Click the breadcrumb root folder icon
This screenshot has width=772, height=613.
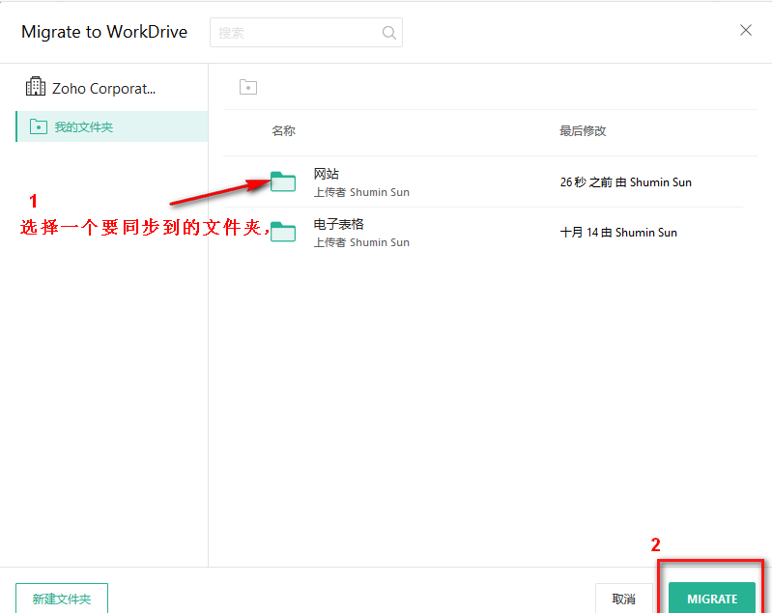click(248, 87)
